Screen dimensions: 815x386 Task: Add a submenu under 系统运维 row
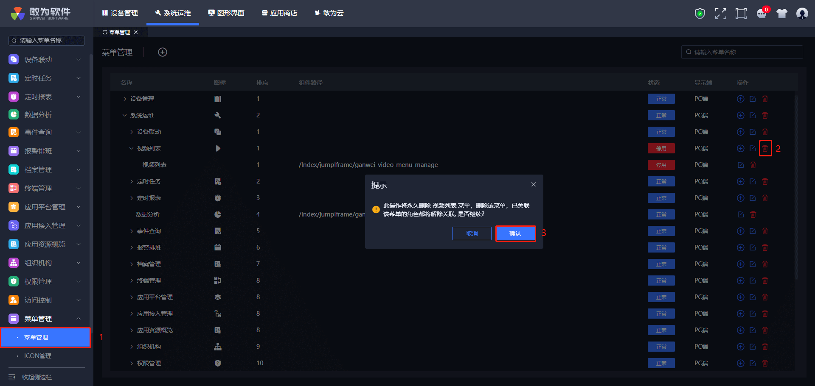click(x=740, y=115)
